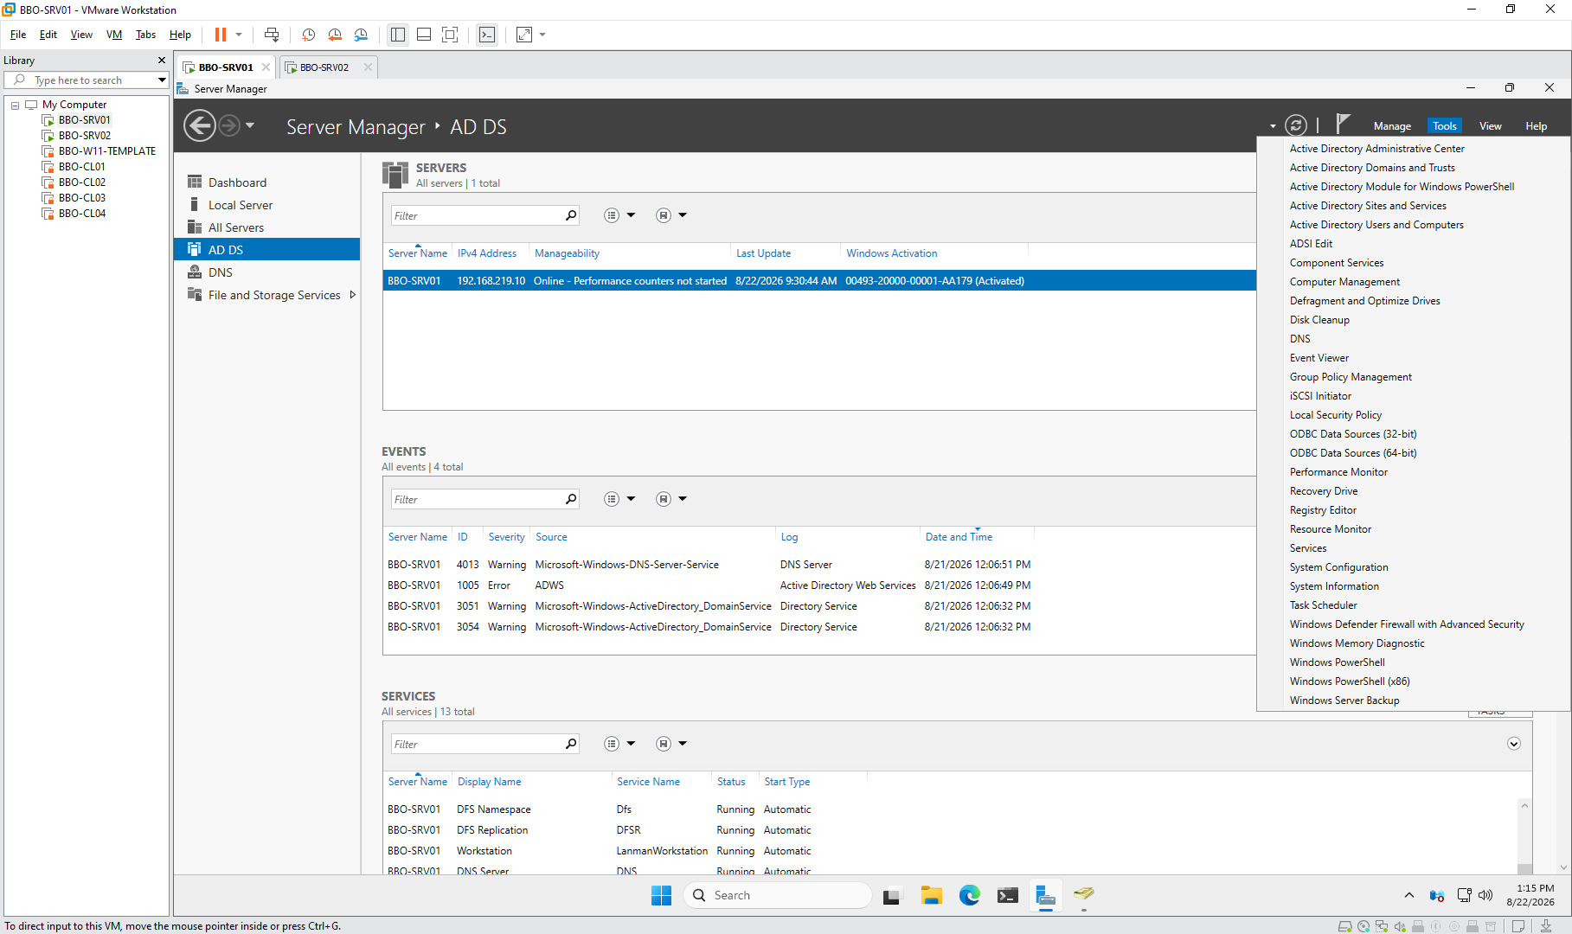
Task: Click the VMware send Ctrl+Alt+Del icon
Action: click(272, 35)
